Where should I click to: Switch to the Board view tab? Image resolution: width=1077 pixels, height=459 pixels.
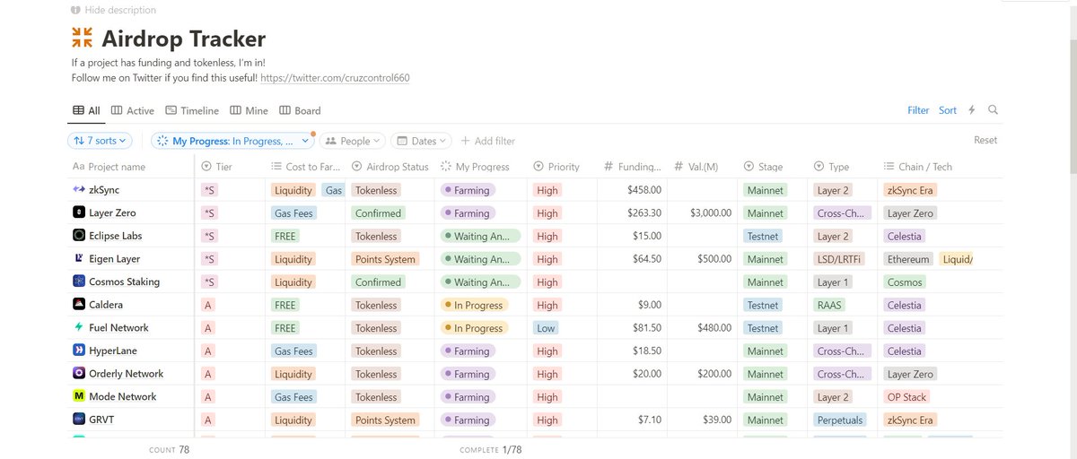pos(300,110)
